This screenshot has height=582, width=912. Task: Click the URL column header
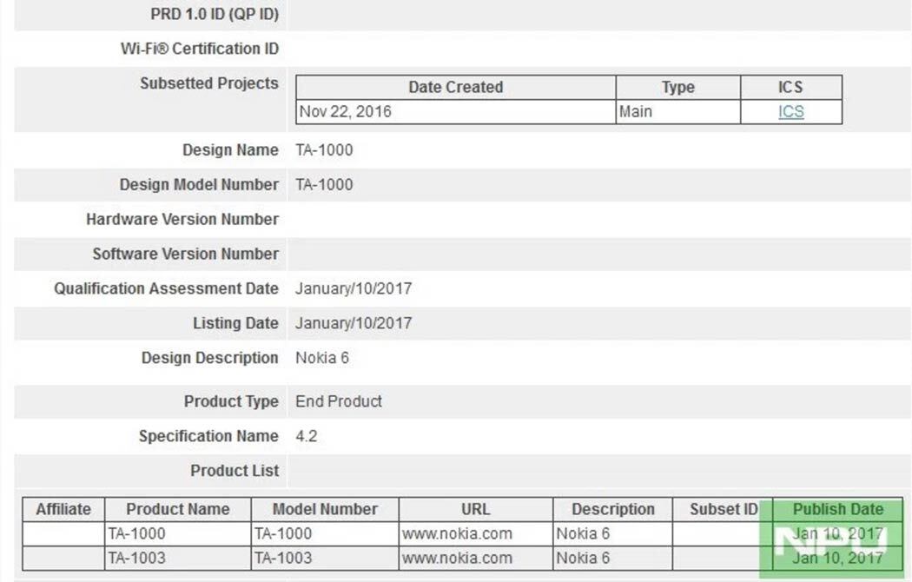click(475, 509)
